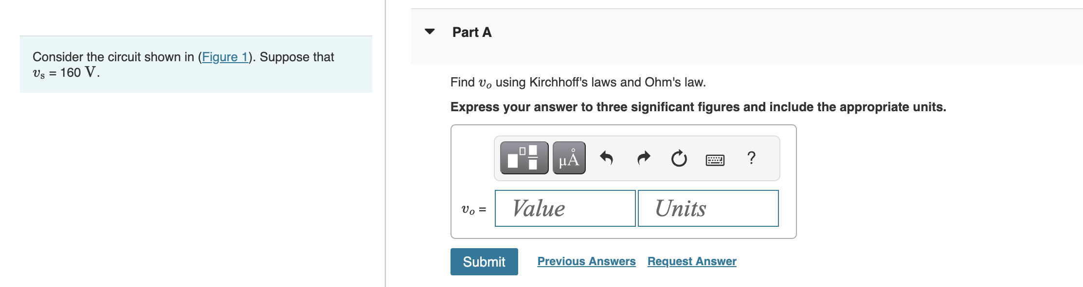1083x287 pixels.
Task: Focus the Value answer input box
Action: [565, 208]
